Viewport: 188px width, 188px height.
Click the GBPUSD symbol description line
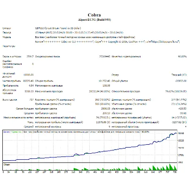click(x=58, y=28)
